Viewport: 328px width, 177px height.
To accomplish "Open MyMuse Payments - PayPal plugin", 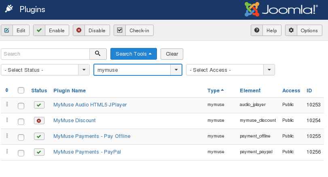I will pos(87,152).
